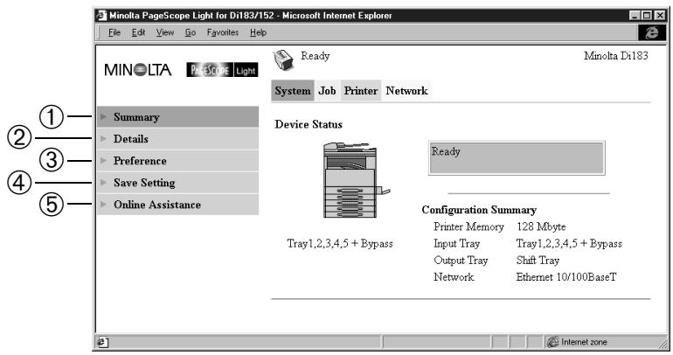Open the Help menu
The image size is (673, 355).
259,32
